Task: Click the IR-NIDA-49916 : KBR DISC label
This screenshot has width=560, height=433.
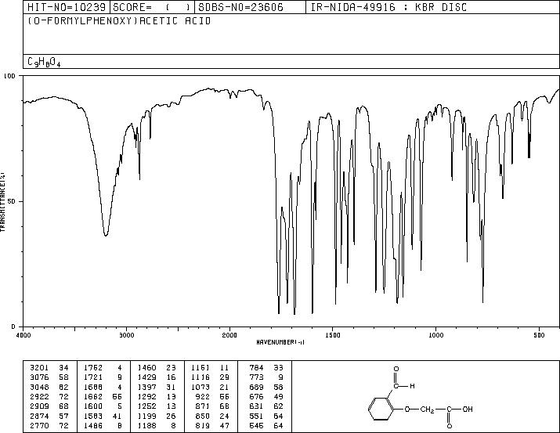Action: tap(388, 7)
